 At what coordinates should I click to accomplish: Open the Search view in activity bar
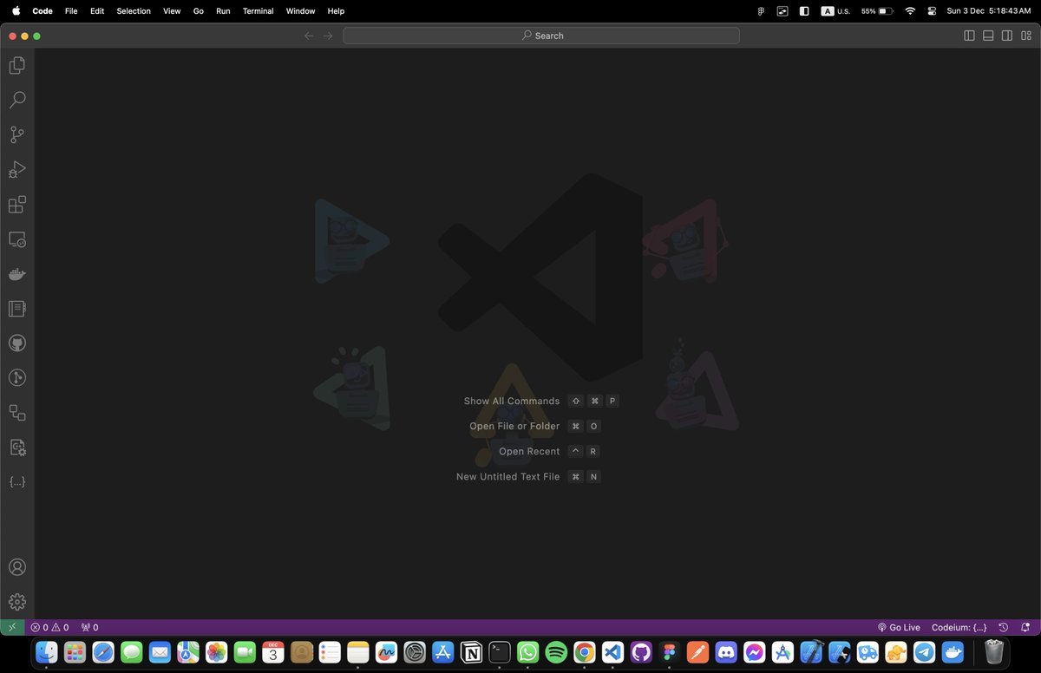point(17,101)
